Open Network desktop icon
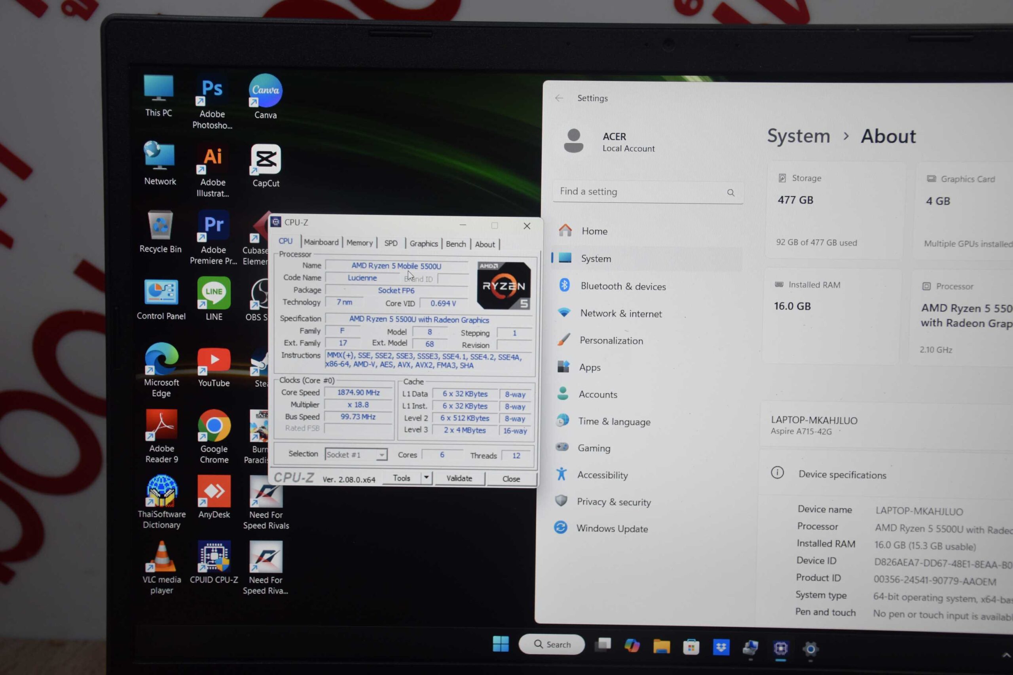This screenshot has width=1013, height=675. [x=160, y=164]
